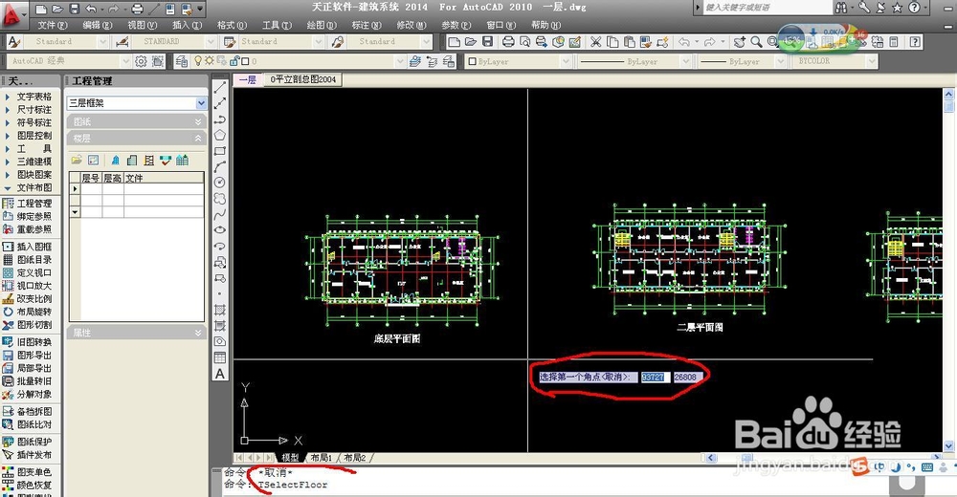Select the Ellipse draw tool

click(x=220, y=230)
